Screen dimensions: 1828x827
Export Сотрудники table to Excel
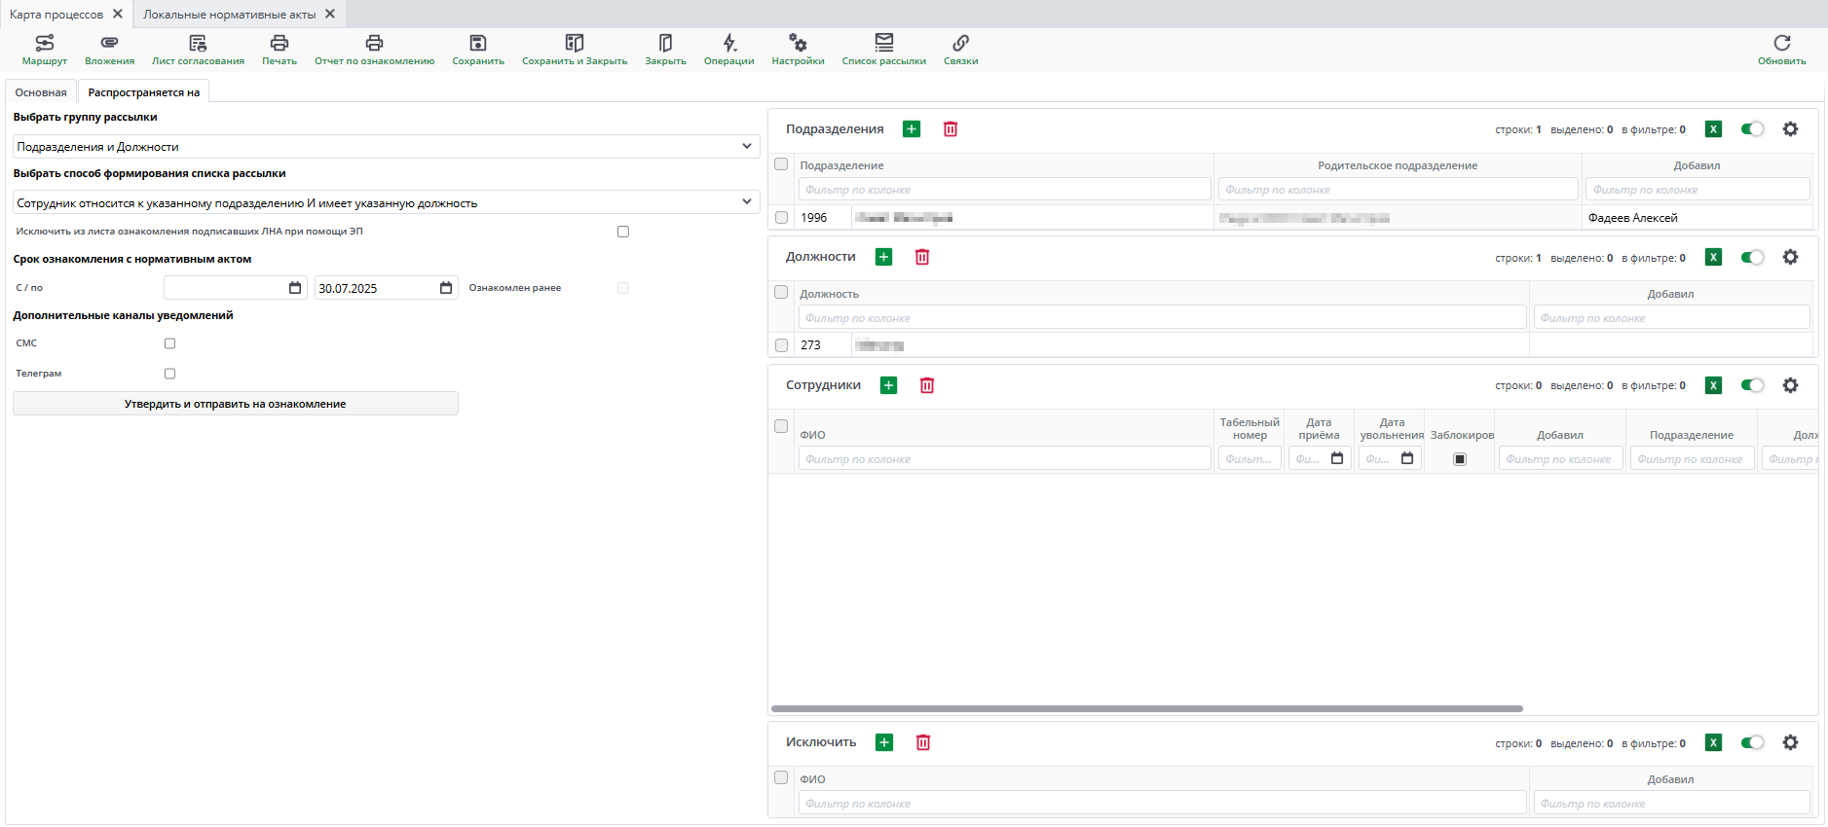pyautogui.click(x=1714, y=385)
